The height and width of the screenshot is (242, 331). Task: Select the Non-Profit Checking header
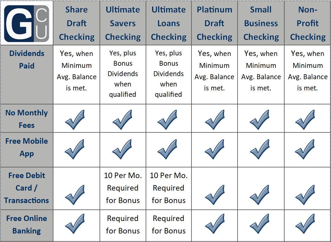point(308,23)
